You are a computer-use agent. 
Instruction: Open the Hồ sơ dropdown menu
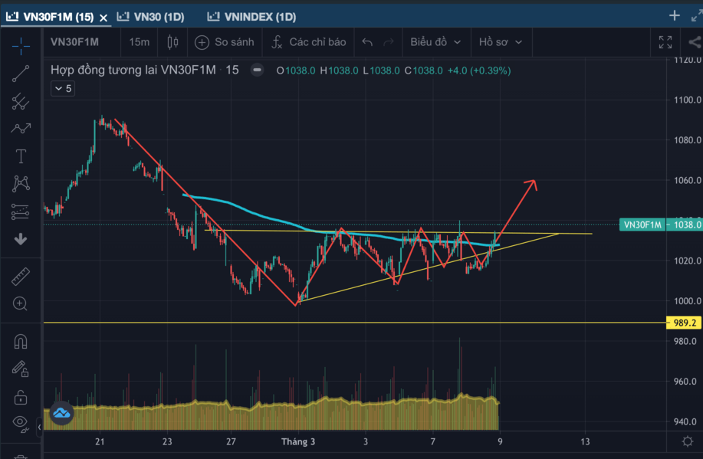[x=501, y=42]
